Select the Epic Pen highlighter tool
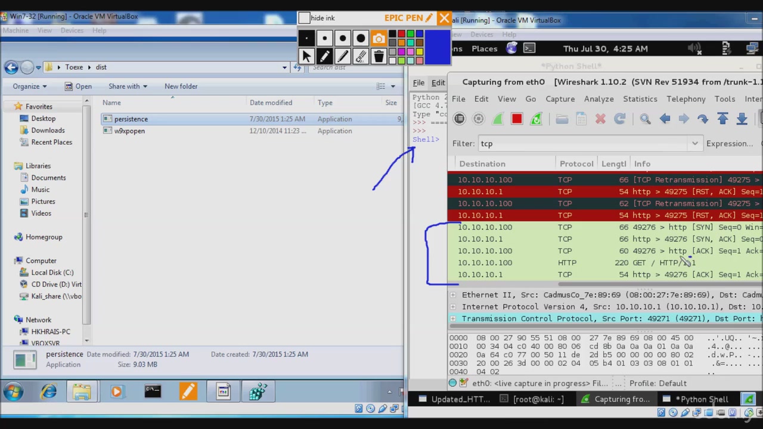 (x=342, y=57)
